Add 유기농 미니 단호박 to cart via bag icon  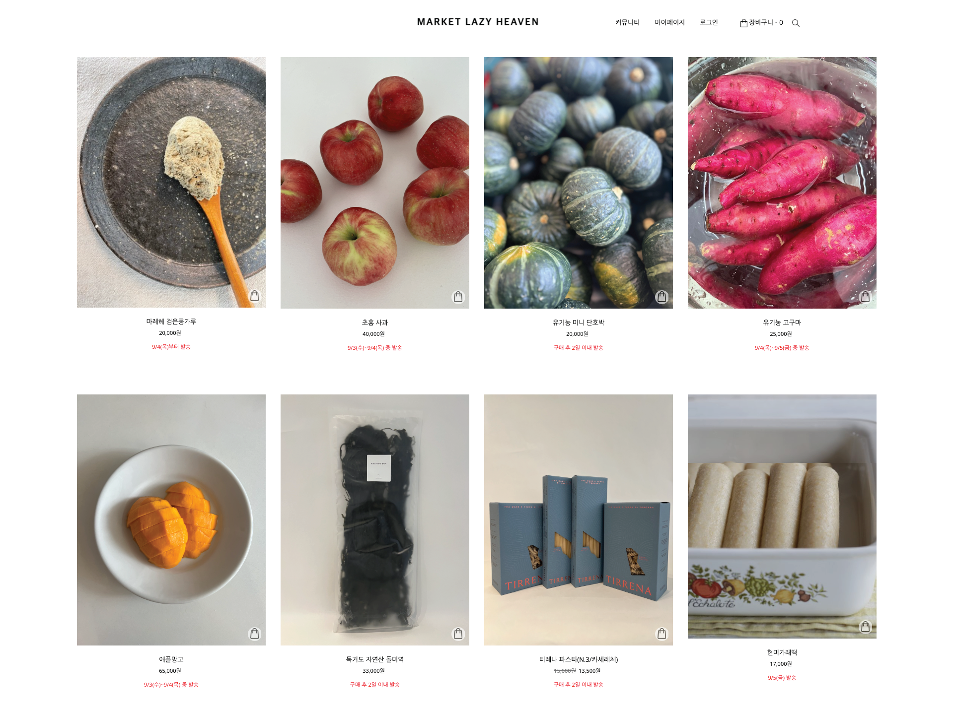662,297
